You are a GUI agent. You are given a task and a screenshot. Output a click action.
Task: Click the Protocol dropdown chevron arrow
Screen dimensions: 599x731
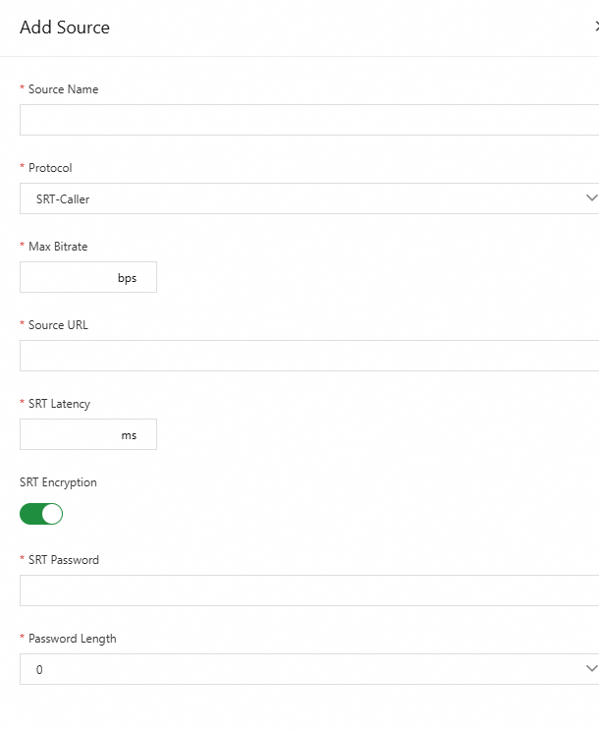pos(590,198)
